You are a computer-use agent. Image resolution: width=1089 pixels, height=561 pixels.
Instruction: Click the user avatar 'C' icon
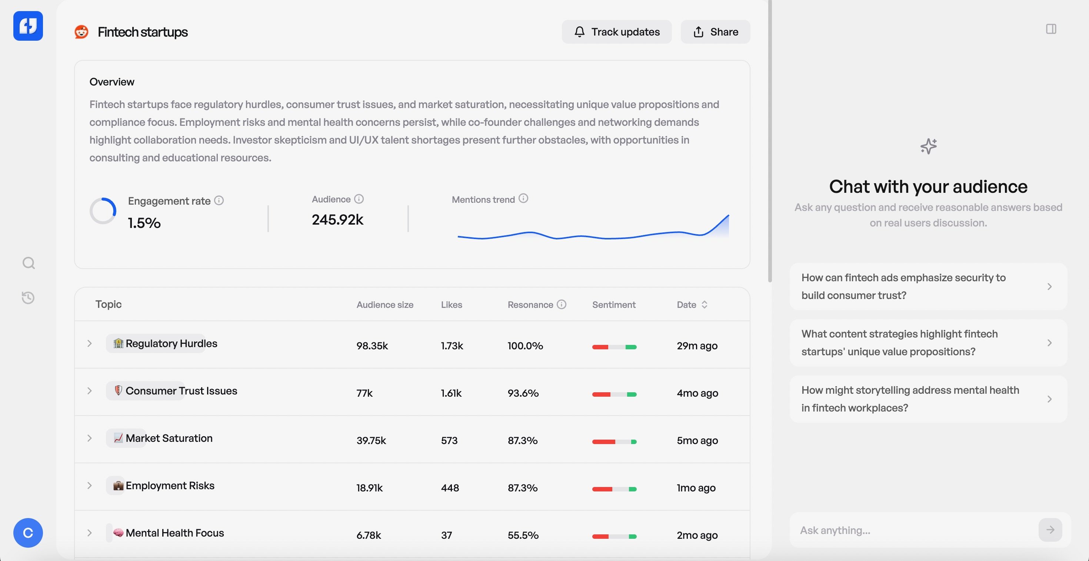[28, 533]
